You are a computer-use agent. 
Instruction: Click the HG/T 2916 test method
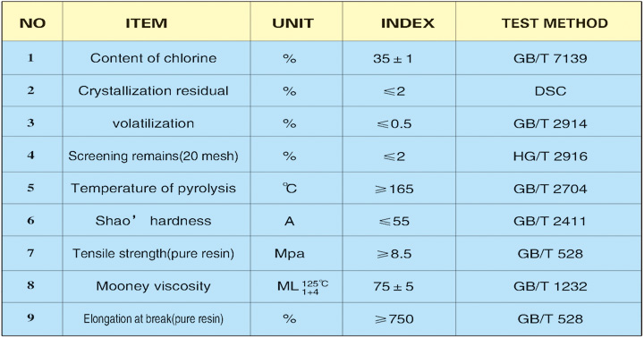point(550,156)
